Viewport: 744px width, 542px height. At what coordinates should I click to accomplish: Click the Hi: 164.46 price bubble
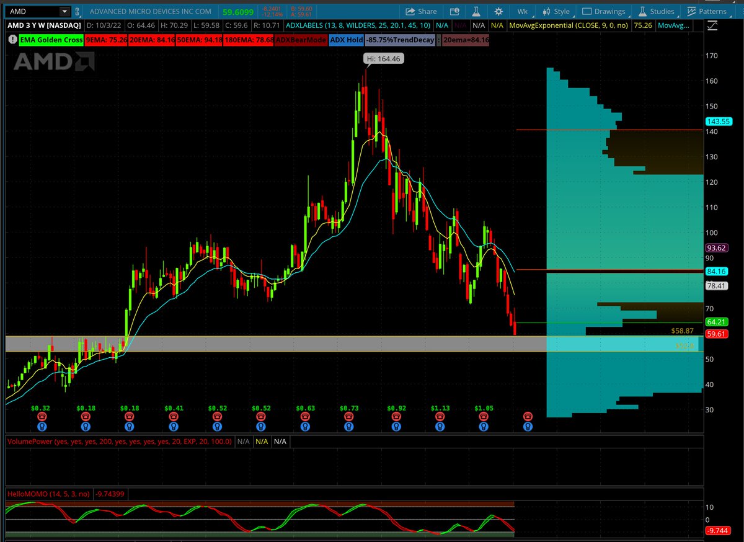[x=383, y=60]
